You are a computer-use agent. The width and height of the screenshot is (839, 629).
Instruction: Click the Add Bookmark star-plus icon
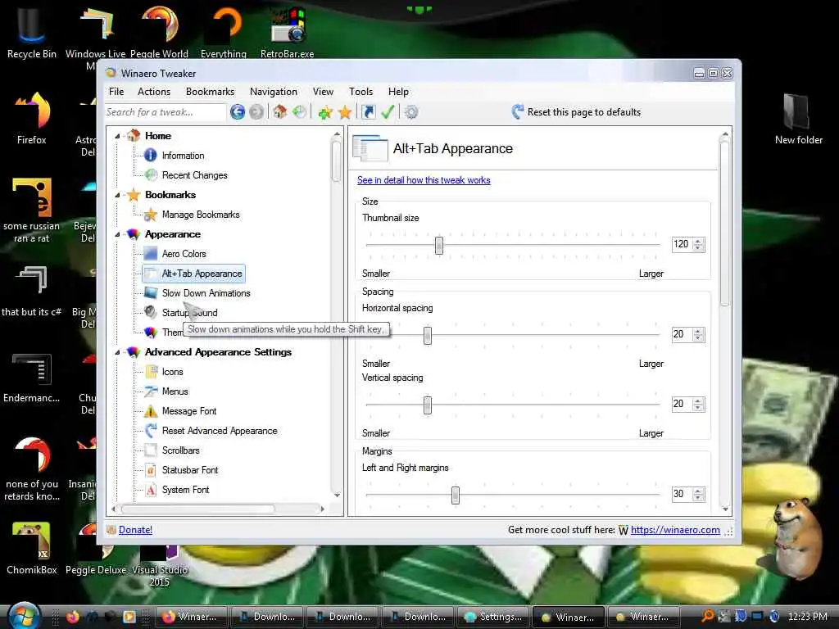point(324,112)
